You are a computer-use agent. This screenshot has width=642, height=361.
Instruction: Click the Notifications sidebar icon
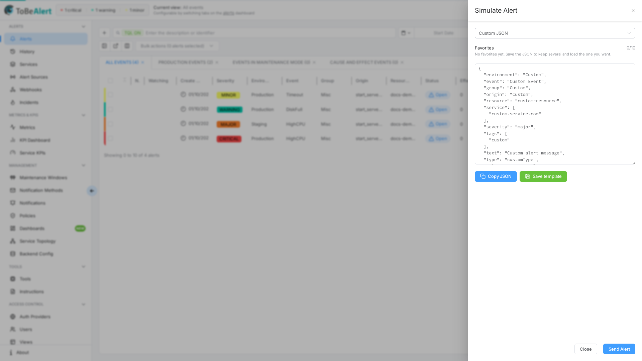pyautogui.click(x=13, y=203)
